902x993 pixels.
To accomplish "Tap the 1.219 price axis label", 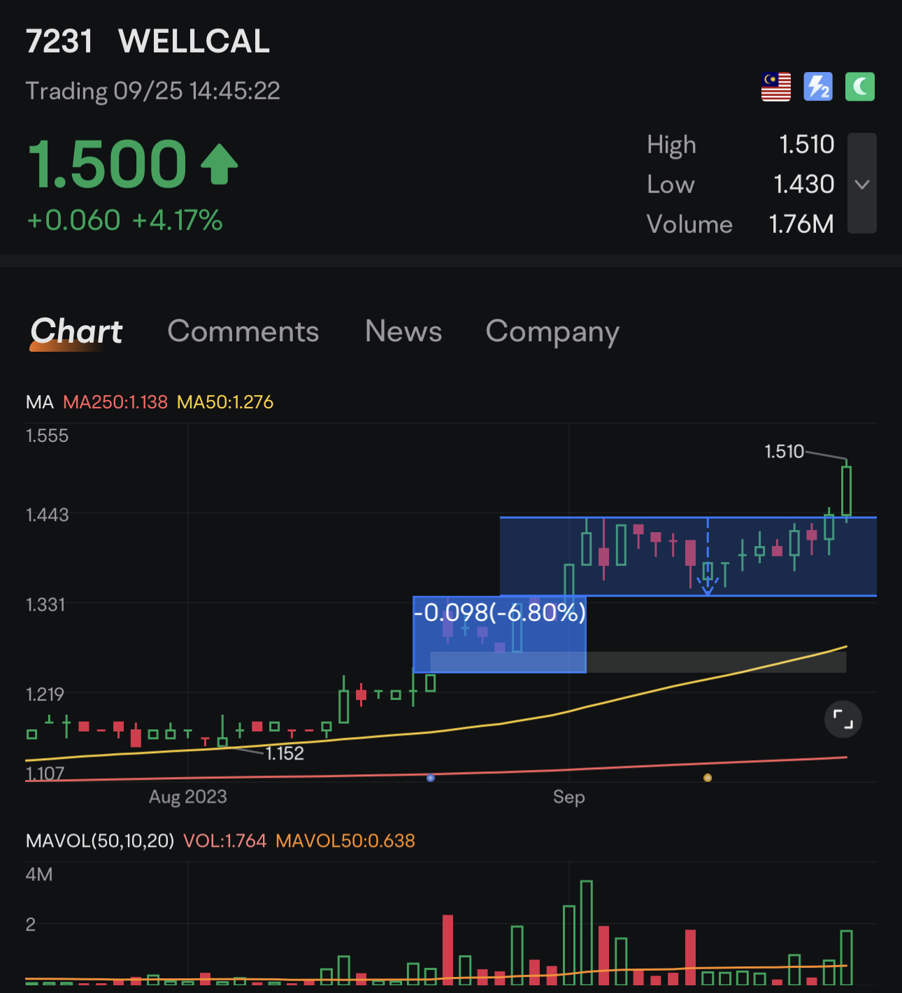I will (45, 694).
